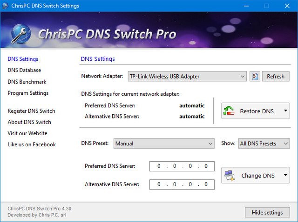Screen dimensions: 298x222
Task: Open the DNS Preset Manual dropdown
Action: click(x=164, y=144)
